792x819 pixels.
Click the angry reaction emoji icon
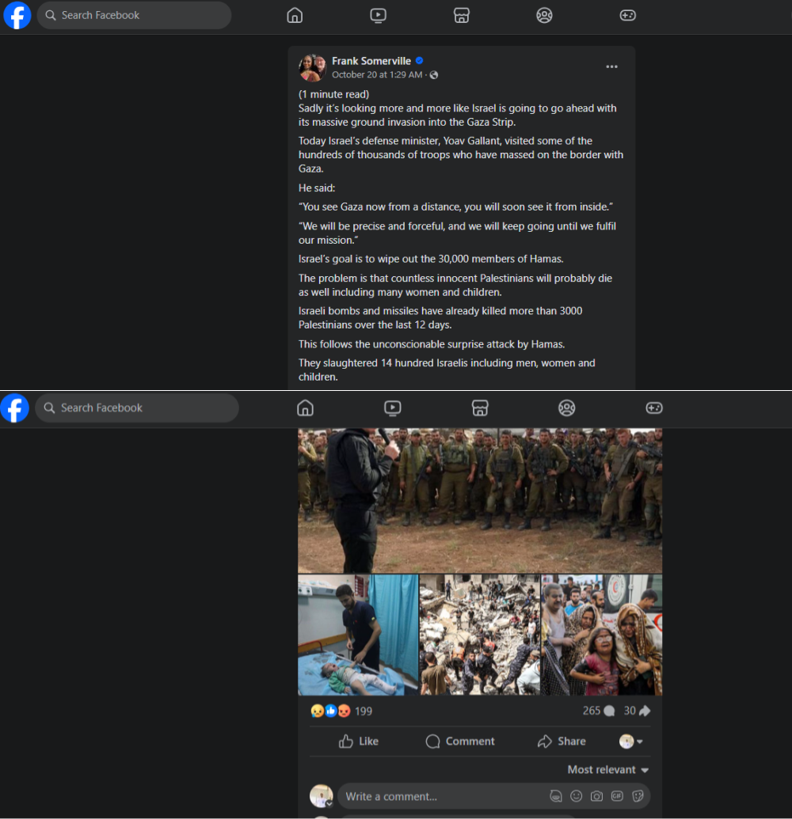(344, 711)
